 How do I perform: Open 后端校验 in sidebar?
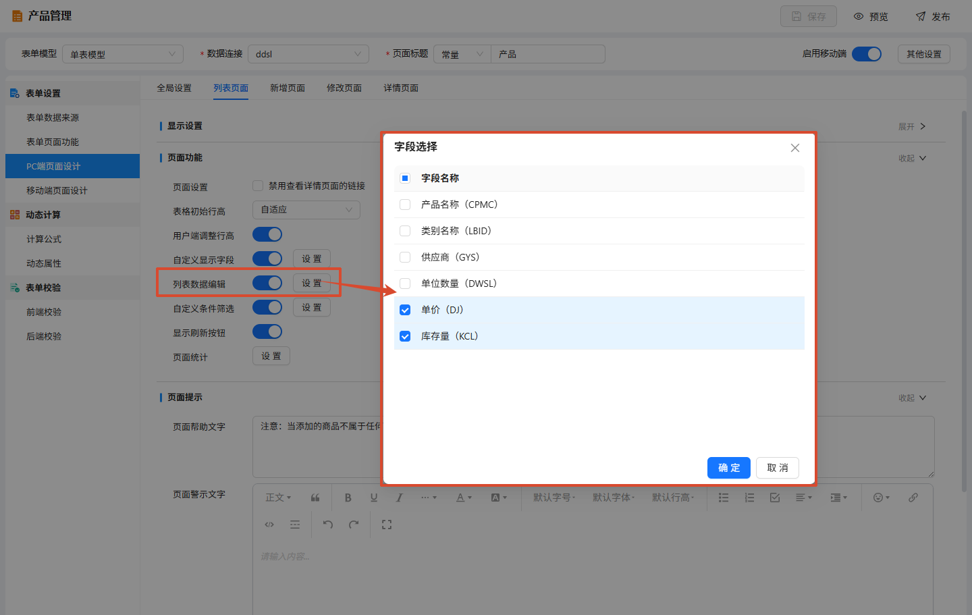tap(73, 336)
